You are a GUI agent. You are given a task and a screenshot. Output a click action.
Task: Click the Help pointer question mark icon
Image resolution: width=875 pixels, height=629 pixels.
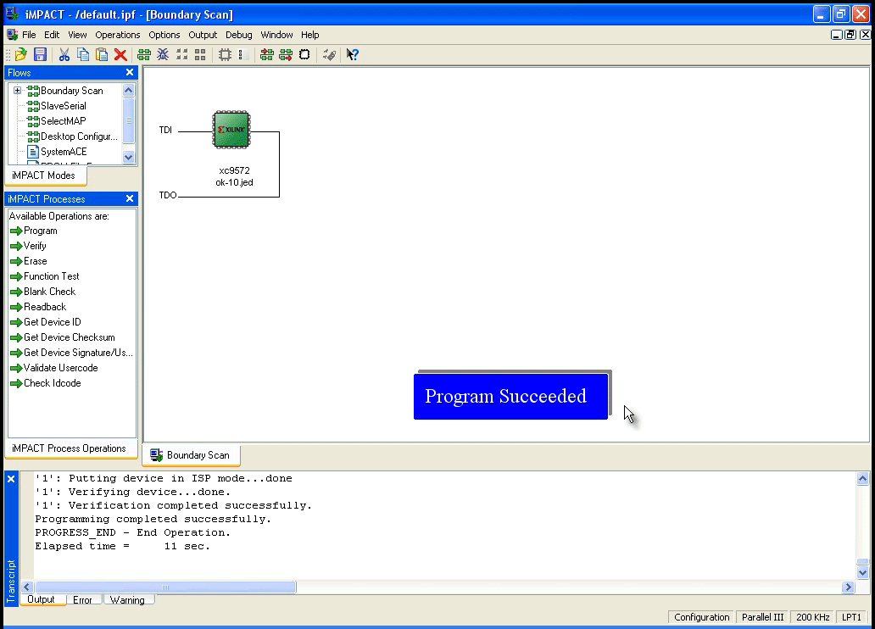click(x=352, y=54)
